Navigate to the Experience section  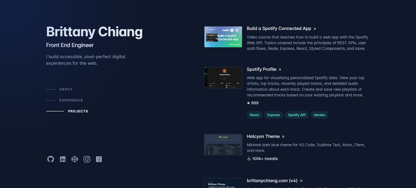click(x=71, y=100)
